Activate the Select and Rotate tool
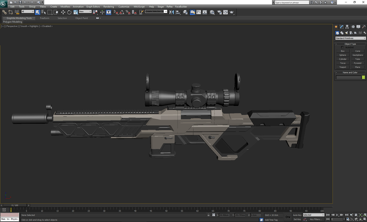The height and width of the screenshot is (222, 367). point(69,12)
